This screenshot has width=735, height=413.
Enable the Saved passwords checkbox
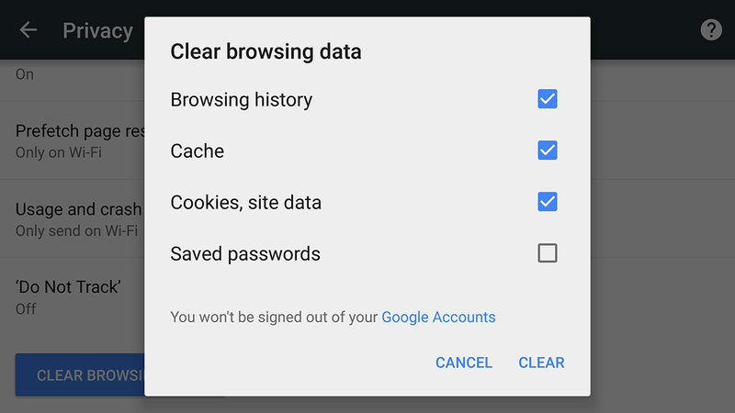point(548,253)
